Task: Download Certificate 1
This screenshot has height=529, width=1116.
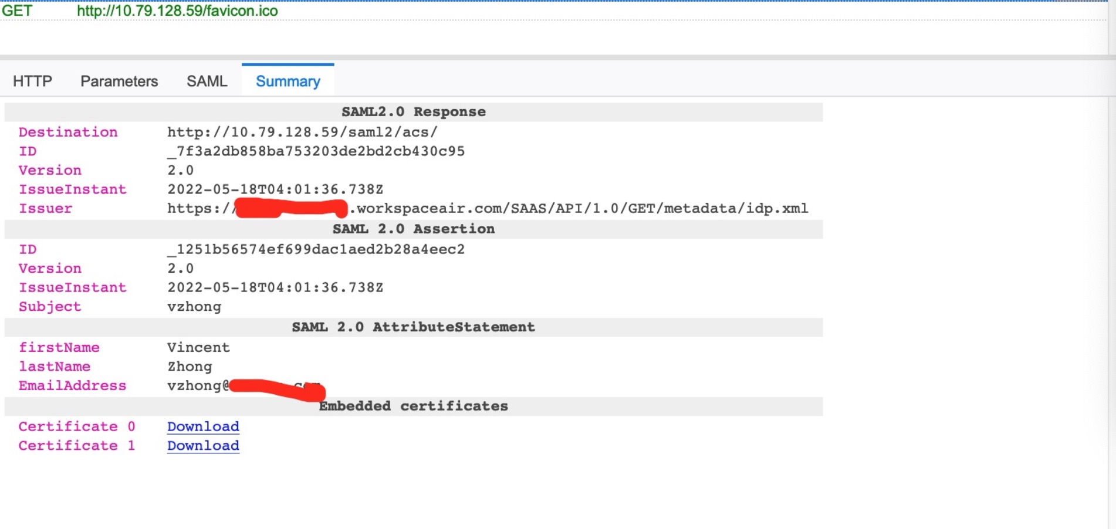Action: 202,446
